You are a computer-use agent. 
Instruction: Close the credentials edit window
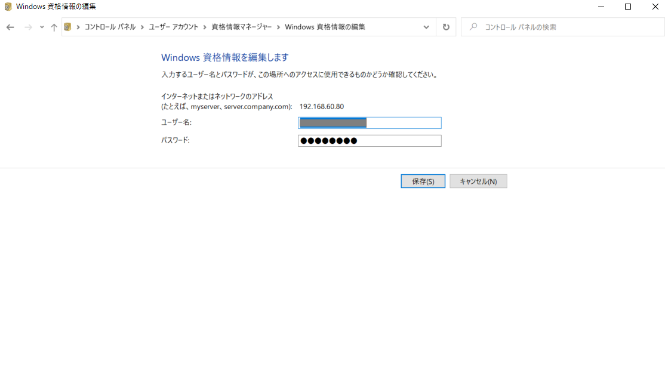pyautogui.click(x=655, y=7)
